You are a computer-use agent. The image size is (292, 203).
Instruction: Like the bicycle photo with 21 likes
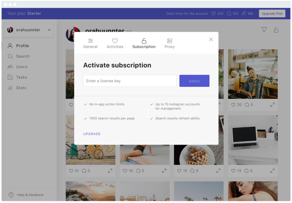[x=71, y=171]
